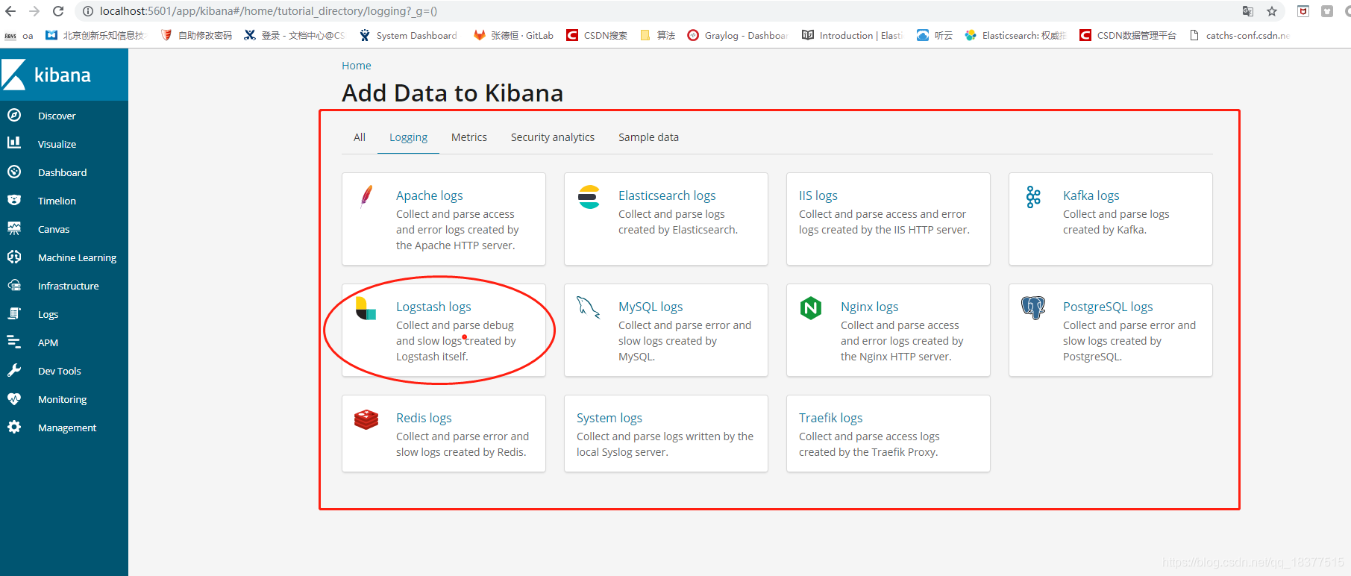The height and width of the screenshot is (576, 1351).
Task: Click Discover label in the sidebar
Action: point(57,116)
